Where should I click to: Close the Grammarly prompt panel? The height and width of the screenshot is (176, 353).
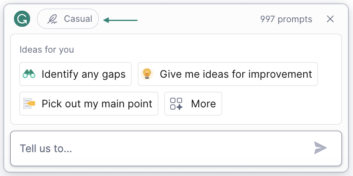[x=330, y=19]
